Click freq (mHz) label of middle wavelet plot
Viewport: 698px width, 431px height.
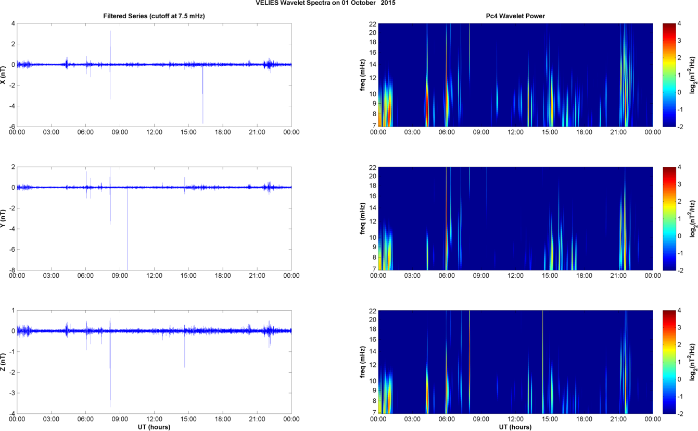coord(364,219)
